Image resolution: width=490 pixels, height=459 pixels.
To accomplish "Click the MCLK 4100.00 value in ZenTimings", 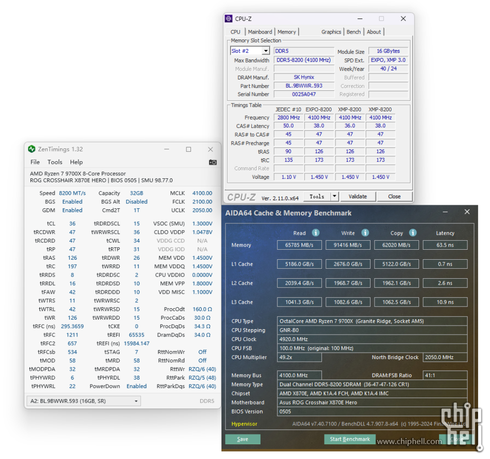I will pos(202,193).
